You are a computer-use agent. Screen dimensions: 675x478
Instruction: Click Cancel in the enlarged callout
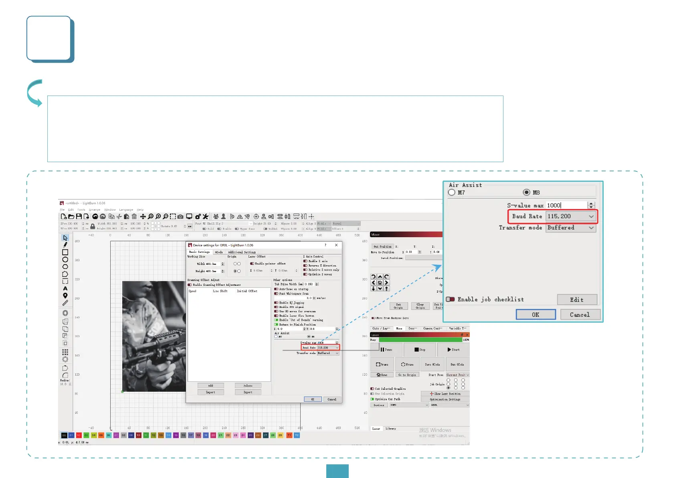point(580,315)
